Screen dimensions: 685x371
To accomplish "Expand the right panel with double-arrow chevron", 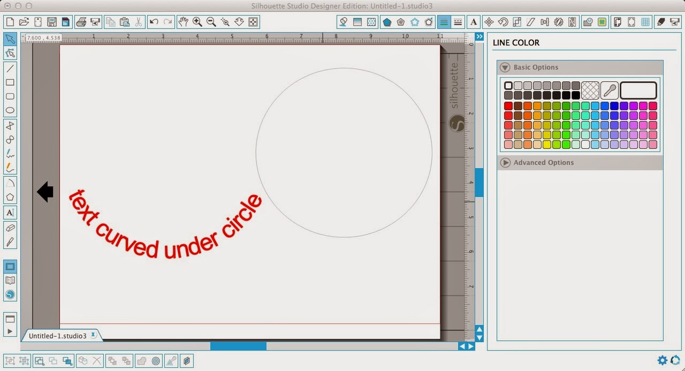I will coord(479,36).
